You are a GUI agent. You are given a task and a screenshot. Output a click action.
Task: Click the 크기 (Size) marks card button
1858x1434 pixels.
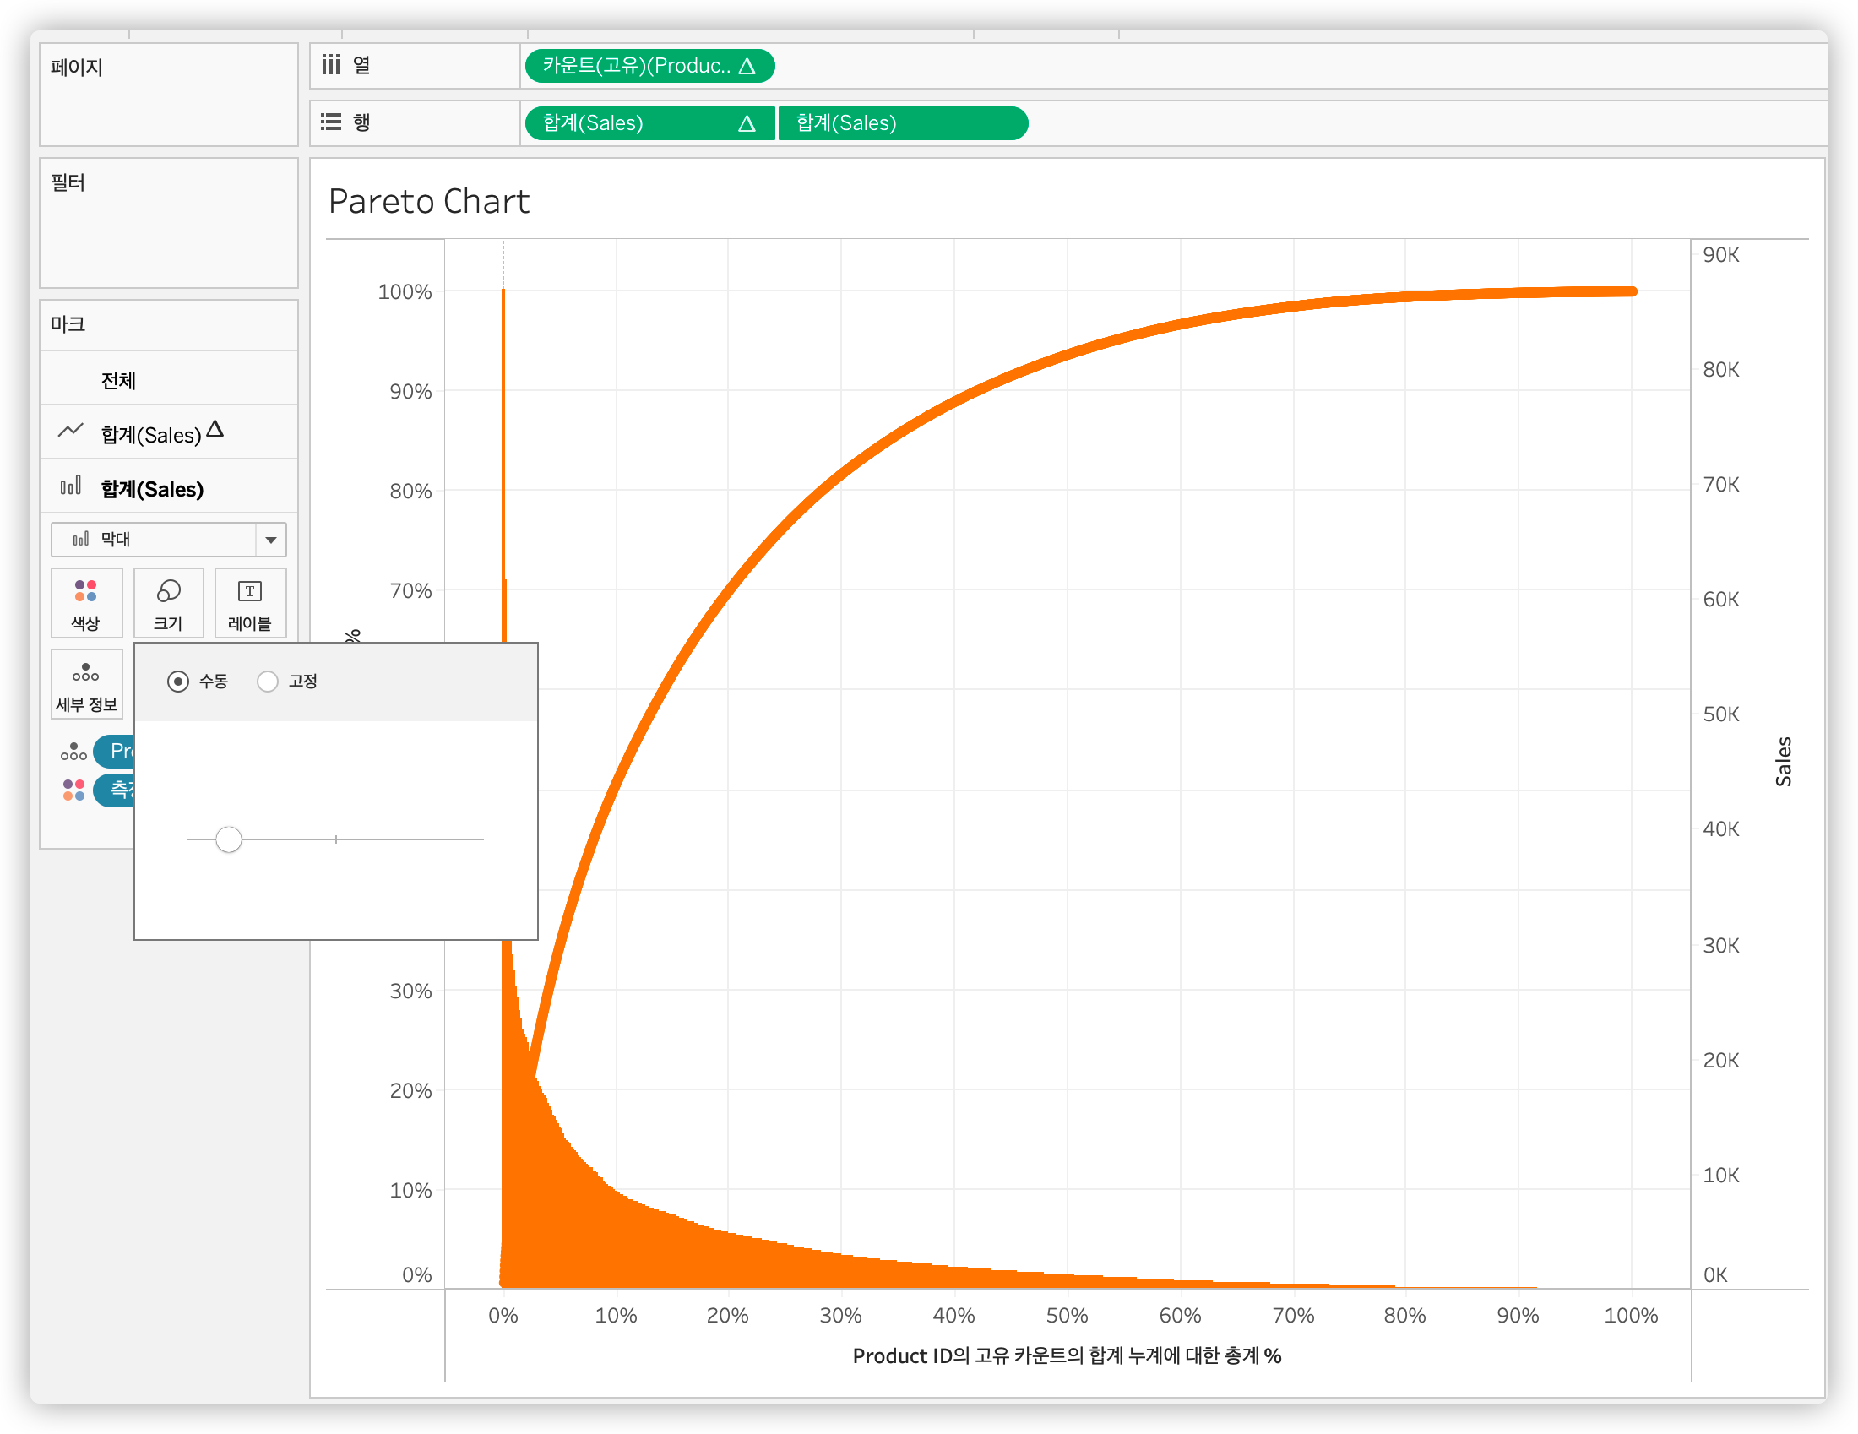pyautogui.click(x=168, y=602)
